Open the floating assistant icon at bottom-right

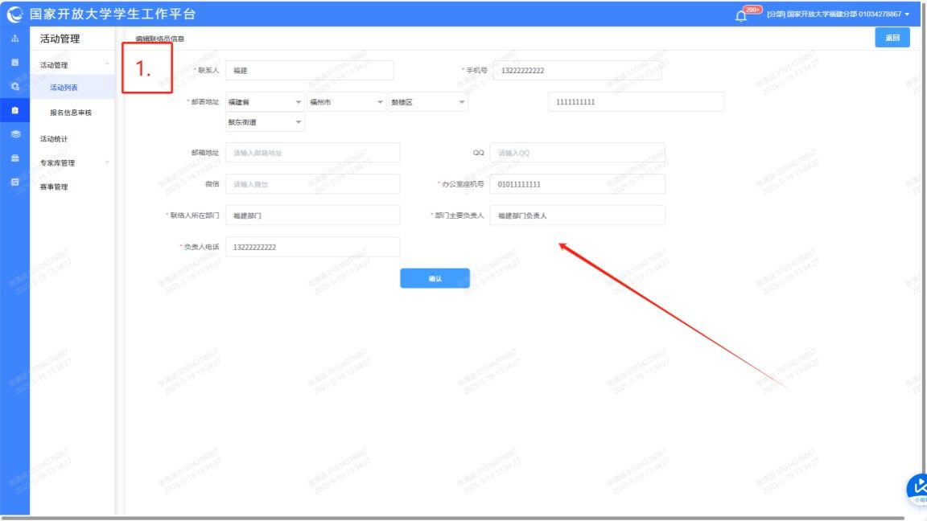[x=917, y=489]
